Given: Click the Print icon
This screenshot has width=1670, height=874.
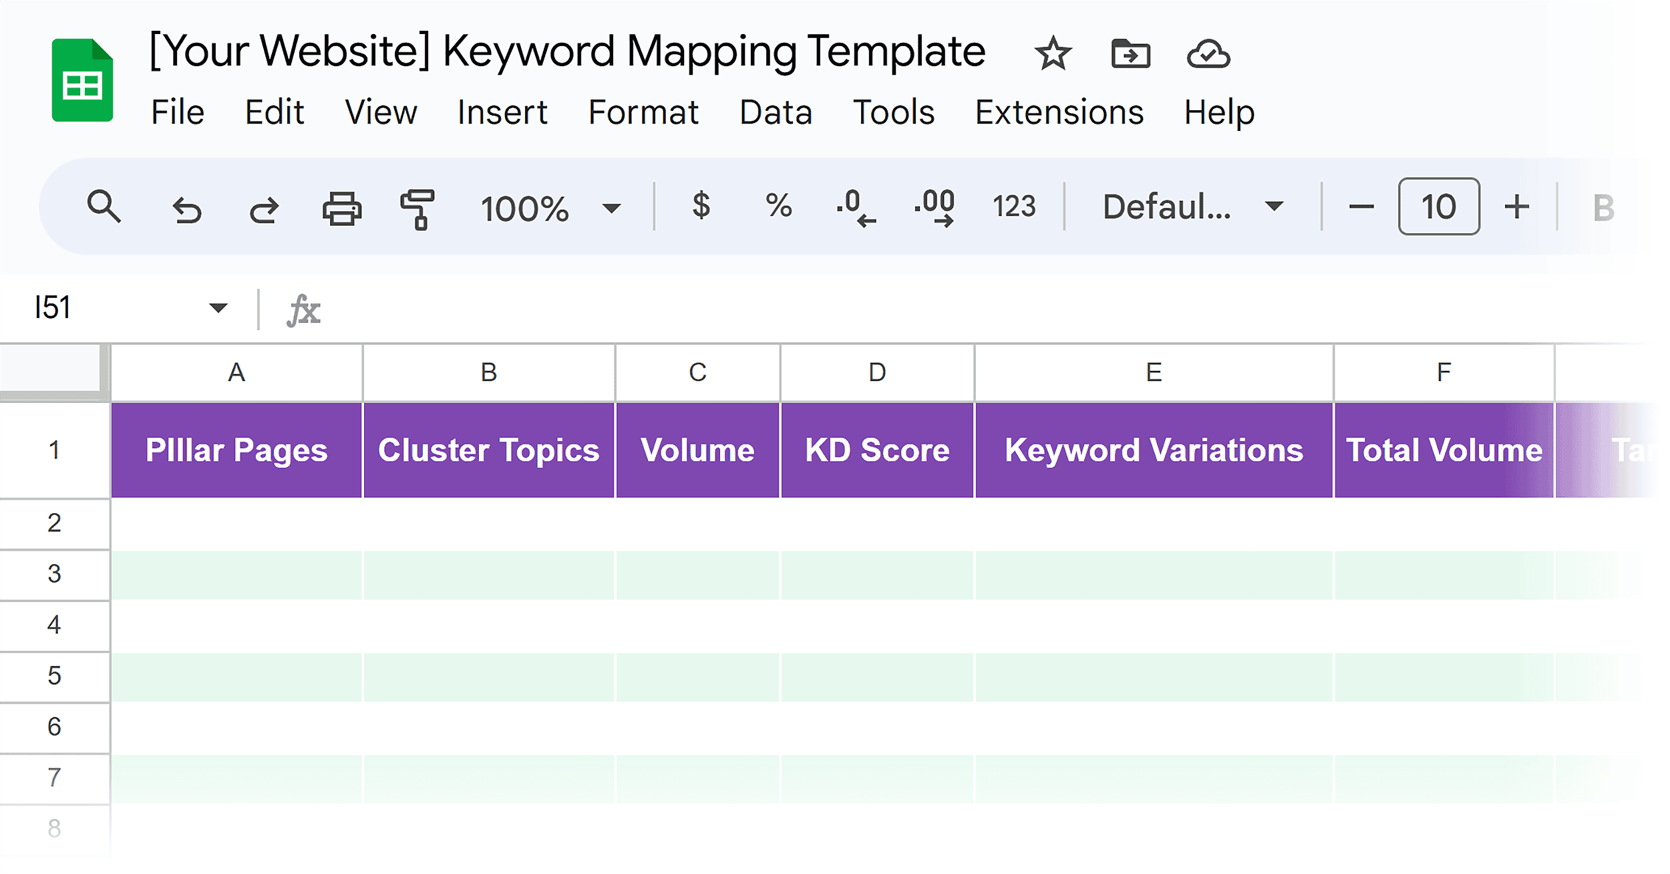Looking at the screenshot, I should [342, 208].
